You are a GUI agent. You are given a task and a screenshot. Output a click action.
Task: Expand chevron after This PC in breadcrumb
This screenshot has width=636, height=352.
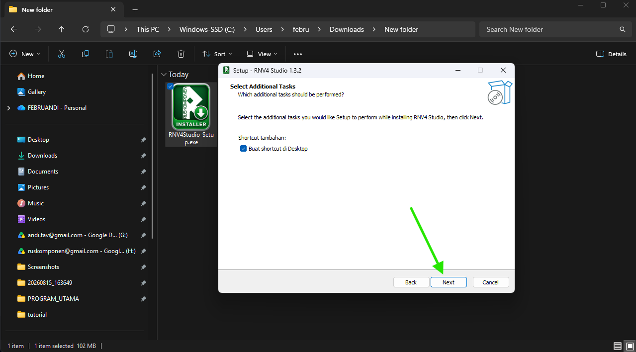170,29
